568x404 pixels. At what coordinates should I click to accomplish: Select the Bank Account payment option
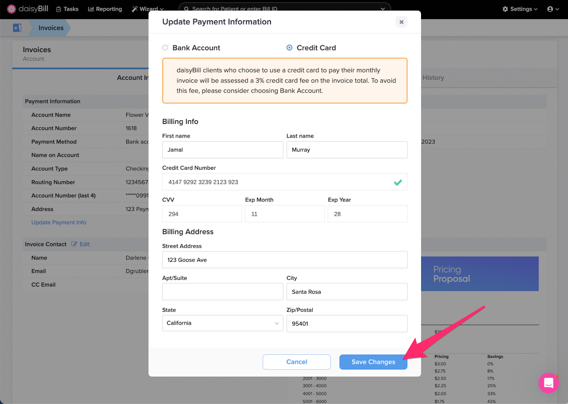pyautogui.click(x=165, y=47)
